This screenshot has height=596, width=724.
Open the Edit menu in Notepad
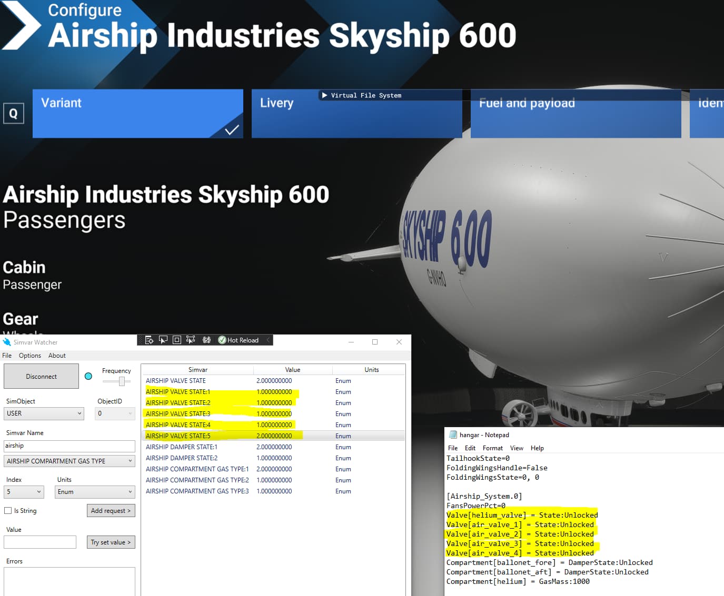[470, 448]
